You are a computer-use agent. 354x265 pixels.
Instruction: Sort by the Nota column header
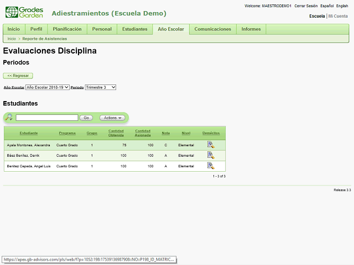tap(166, 133)
